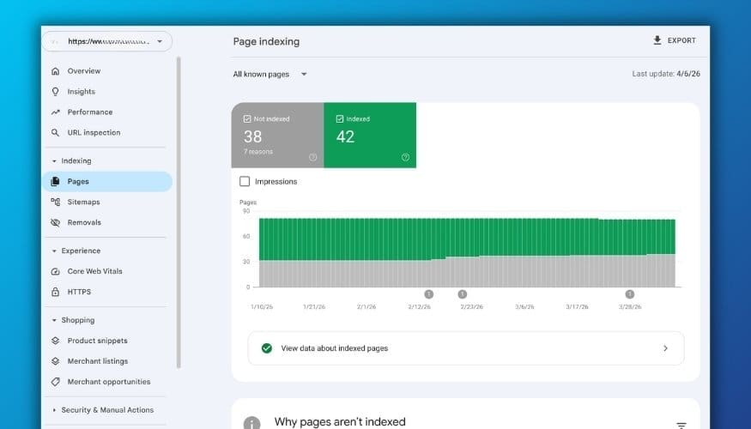Collapse the Indexing section

pos(53,161)
